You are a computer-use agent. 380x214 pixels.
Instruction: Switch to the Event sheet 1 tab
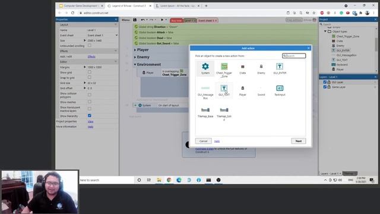pos(207,21)
